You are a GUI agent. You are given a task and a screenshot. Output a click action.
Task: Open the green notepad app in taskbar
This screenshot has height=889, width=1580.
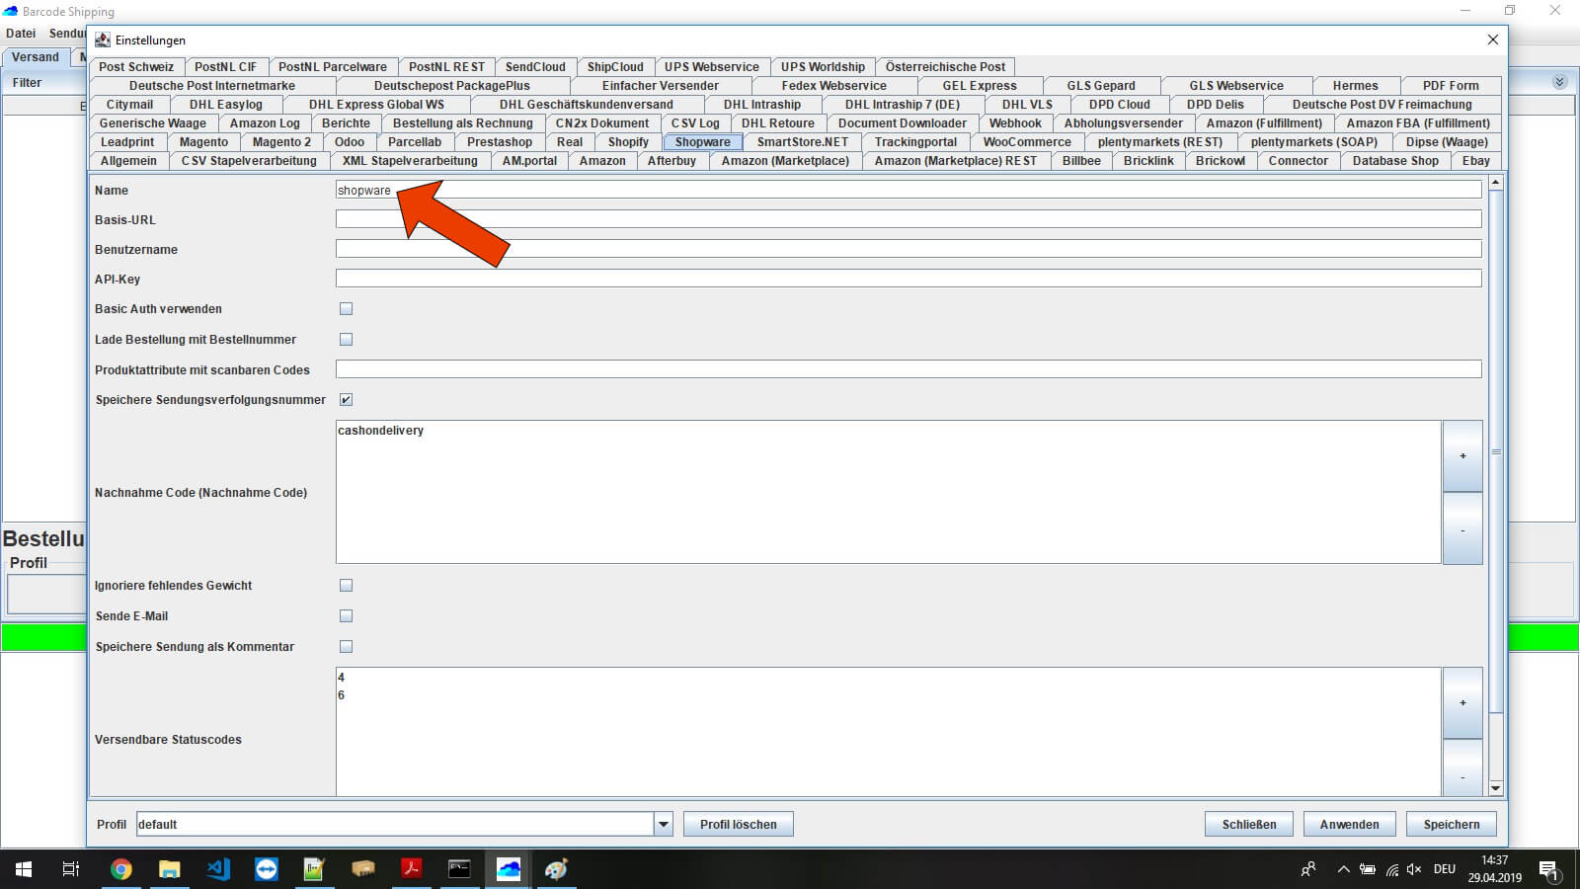[x=314, y=869]
